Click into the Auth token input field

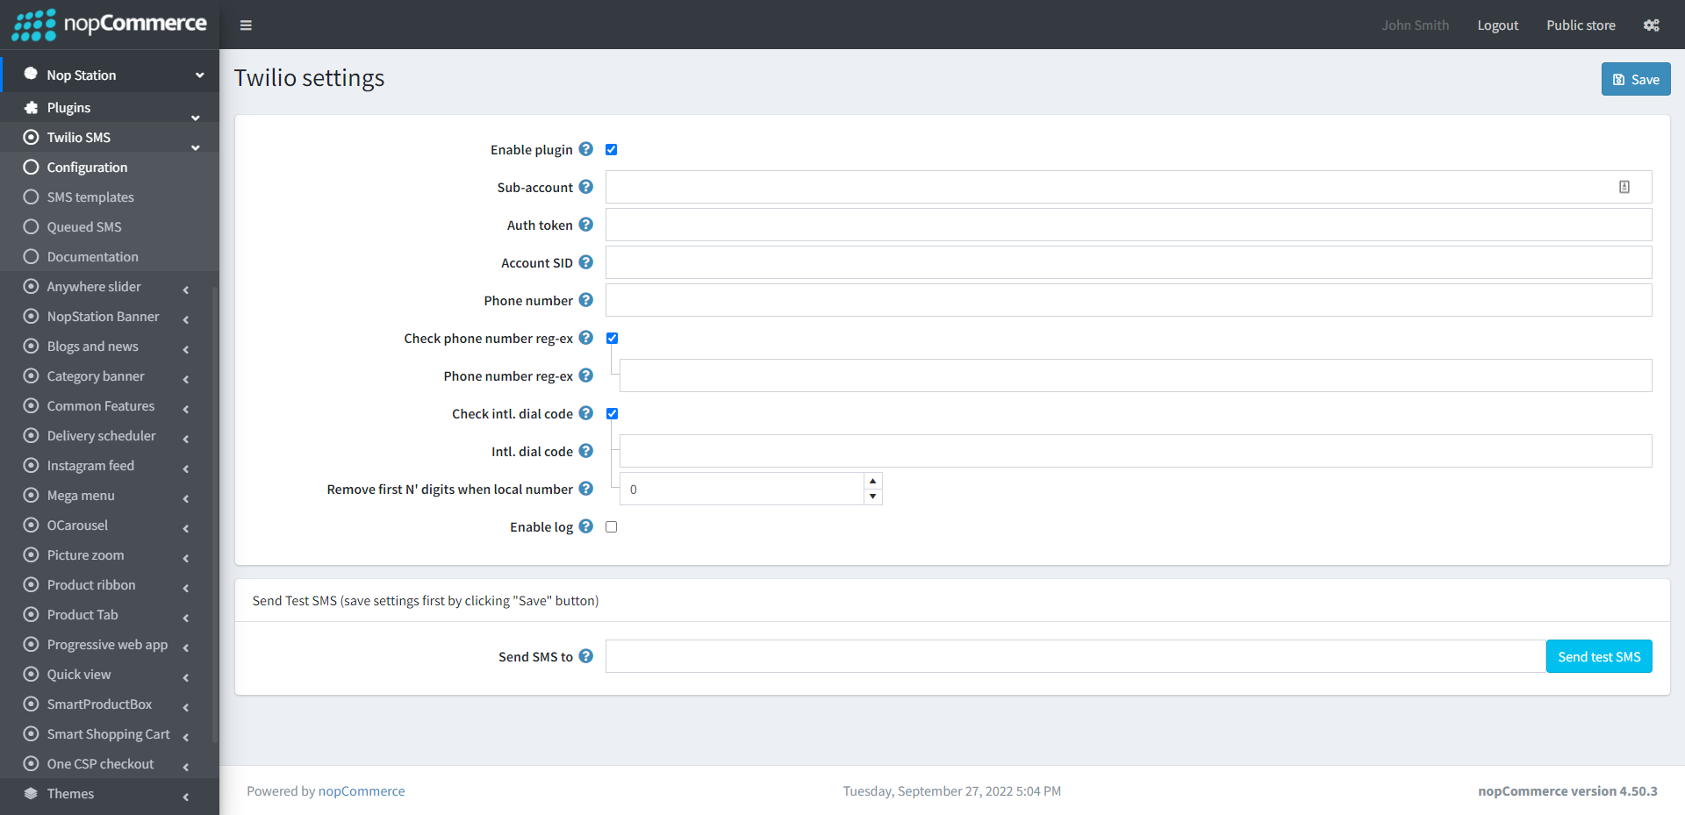pos(1129,225)
